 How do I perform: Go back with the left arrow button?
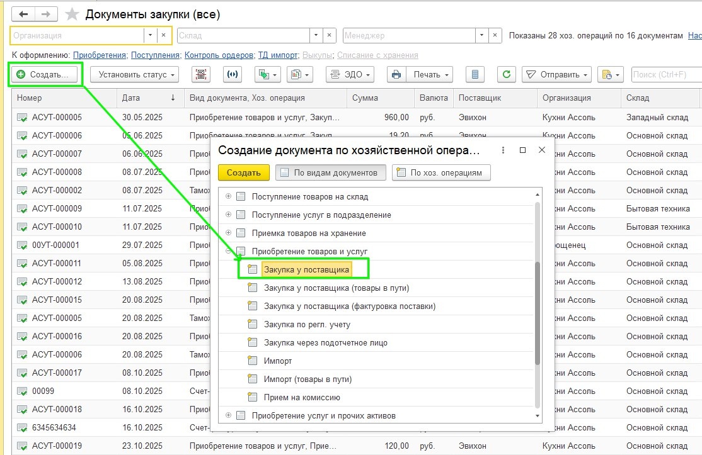click(23, 14)
